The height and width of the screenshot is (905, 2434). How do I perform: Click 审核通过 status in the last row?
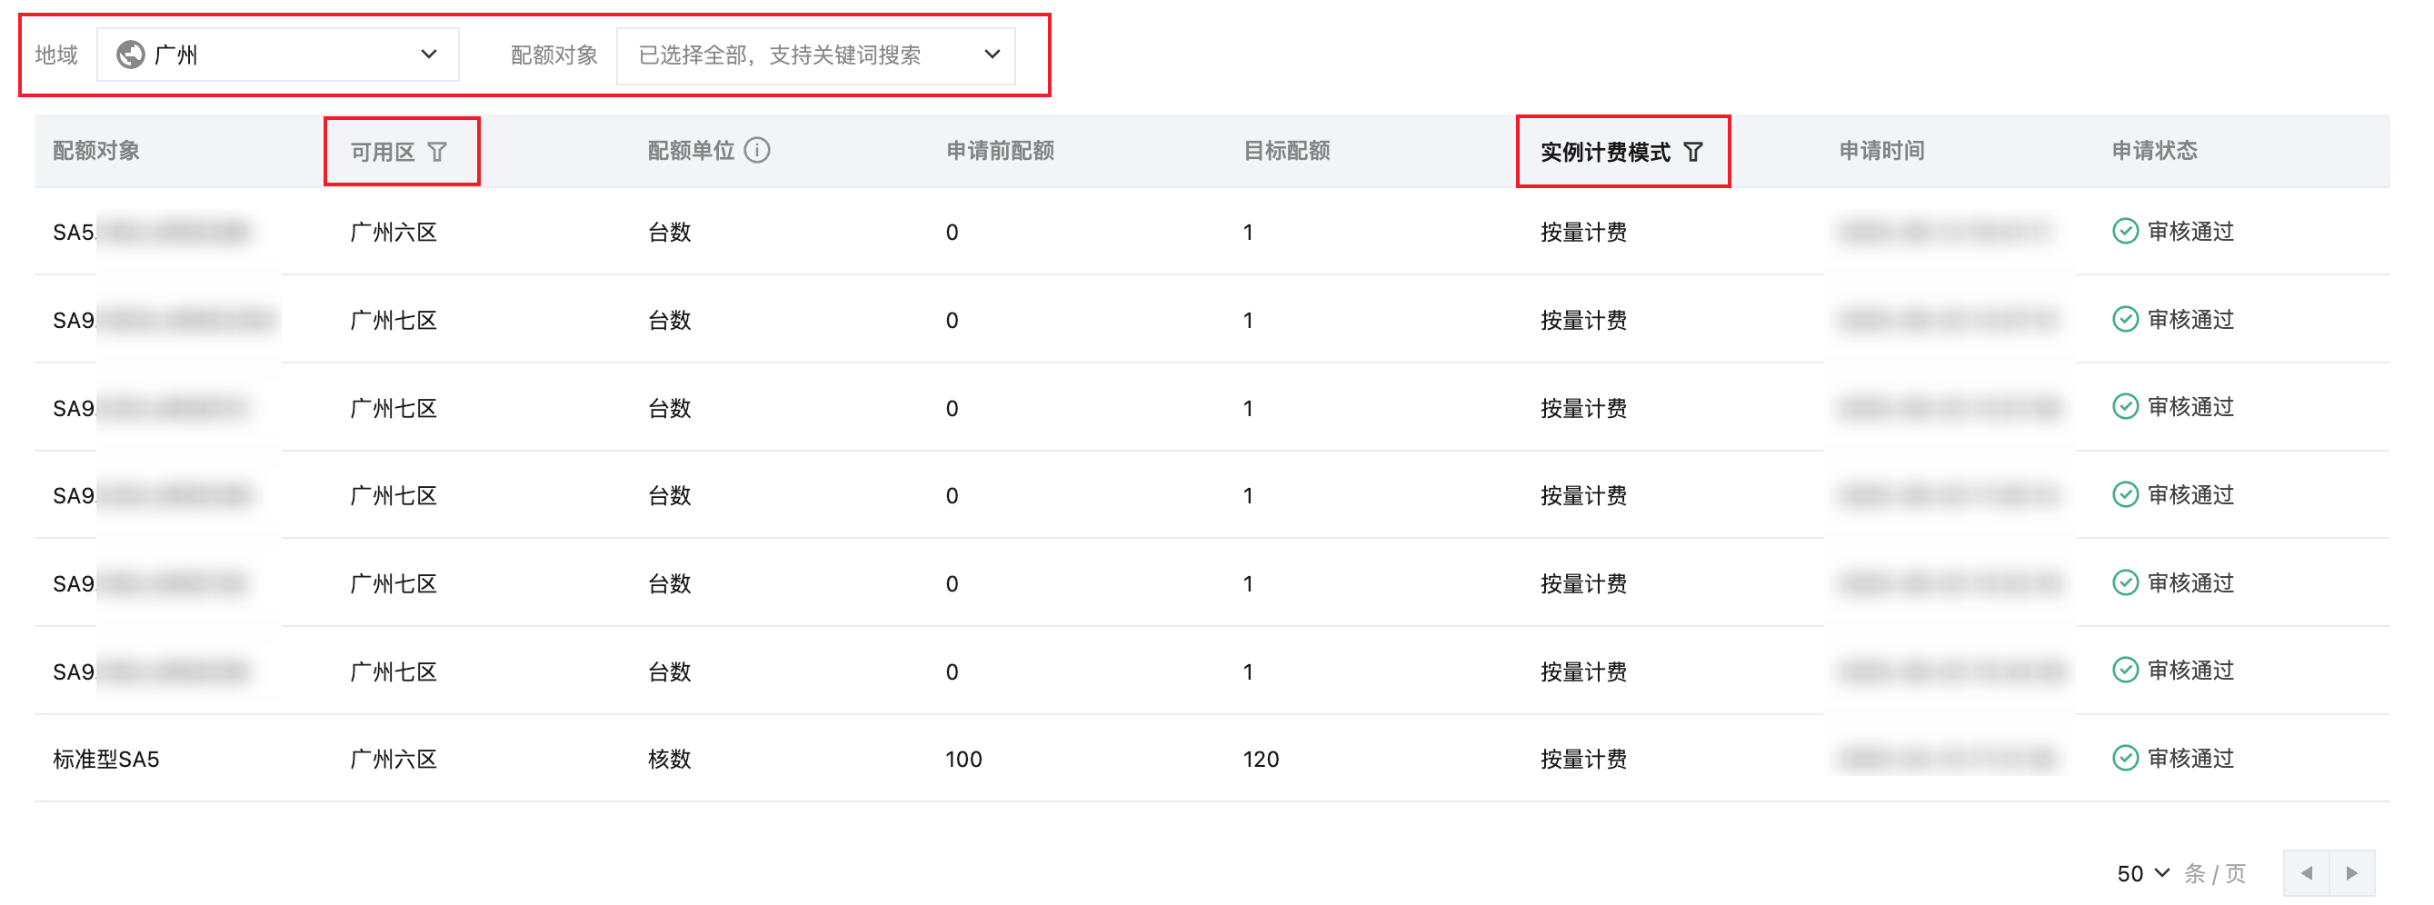2190,759
